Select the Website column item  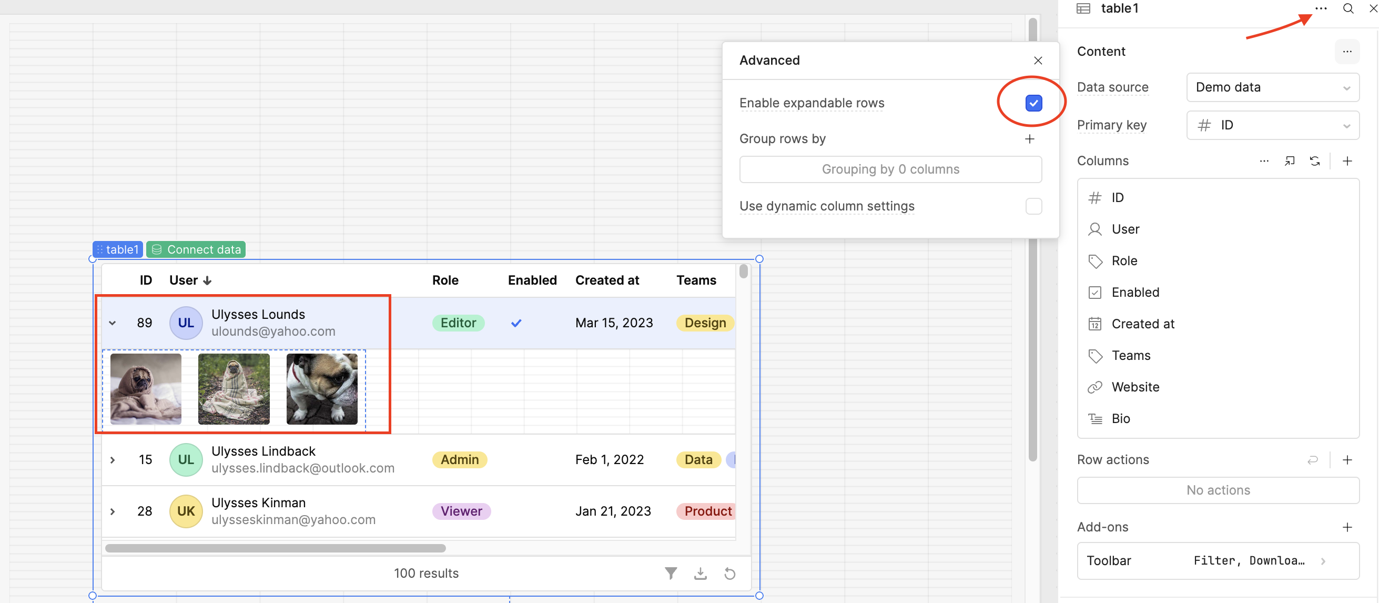pos(1135,387)
